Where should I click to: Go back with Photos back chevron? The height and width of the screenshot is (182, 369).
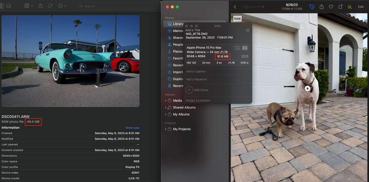pyautogui.click(x=235, y=7)
